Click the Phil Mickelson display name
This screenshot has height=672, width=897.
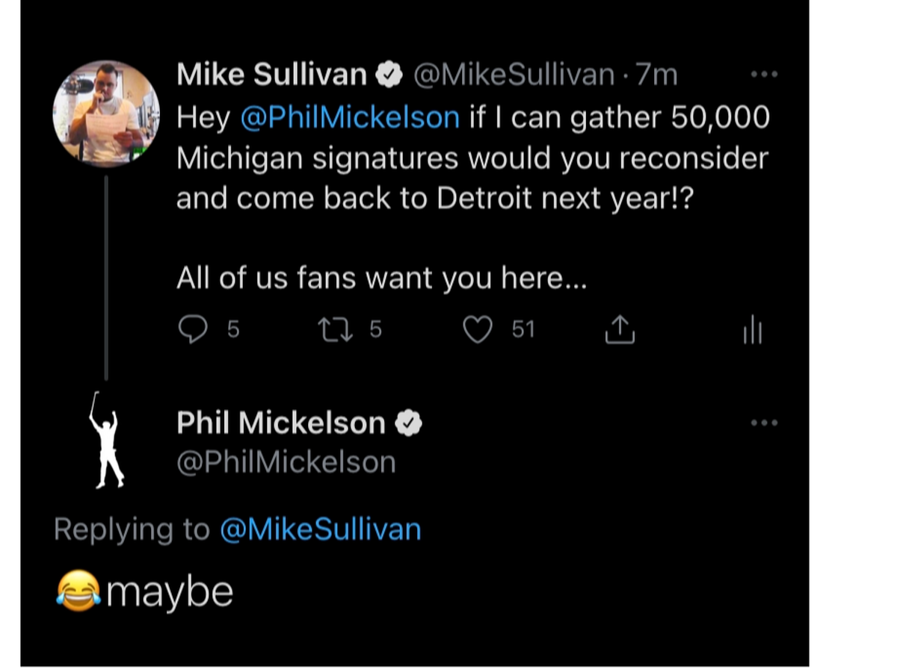click(281, 423)
